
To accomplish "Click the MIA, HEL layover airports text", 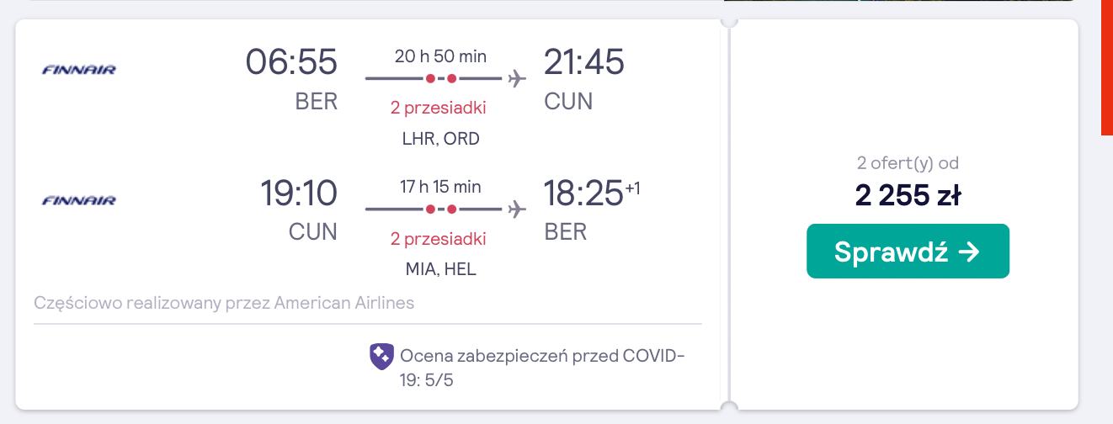I will pos(441,270).
